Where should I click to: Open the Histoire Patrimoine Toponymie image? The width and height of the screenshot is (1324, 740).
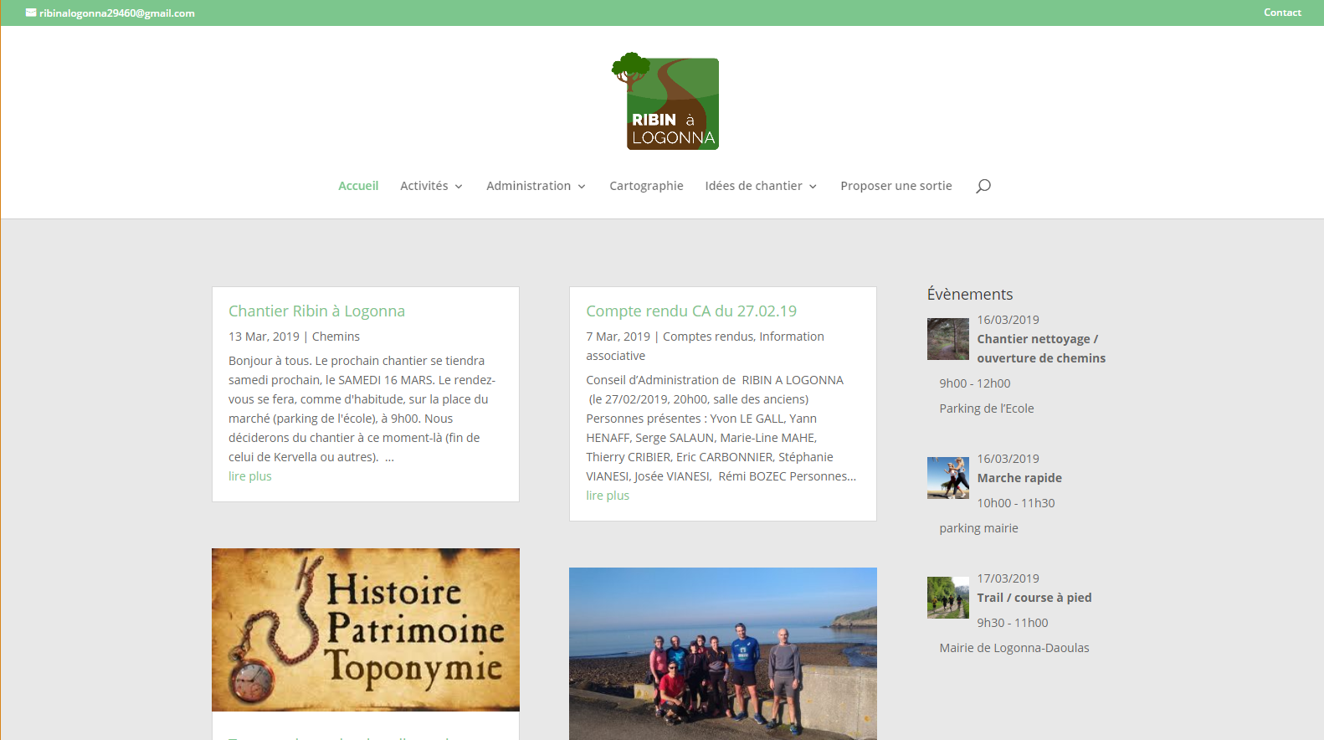click(366, 630)
